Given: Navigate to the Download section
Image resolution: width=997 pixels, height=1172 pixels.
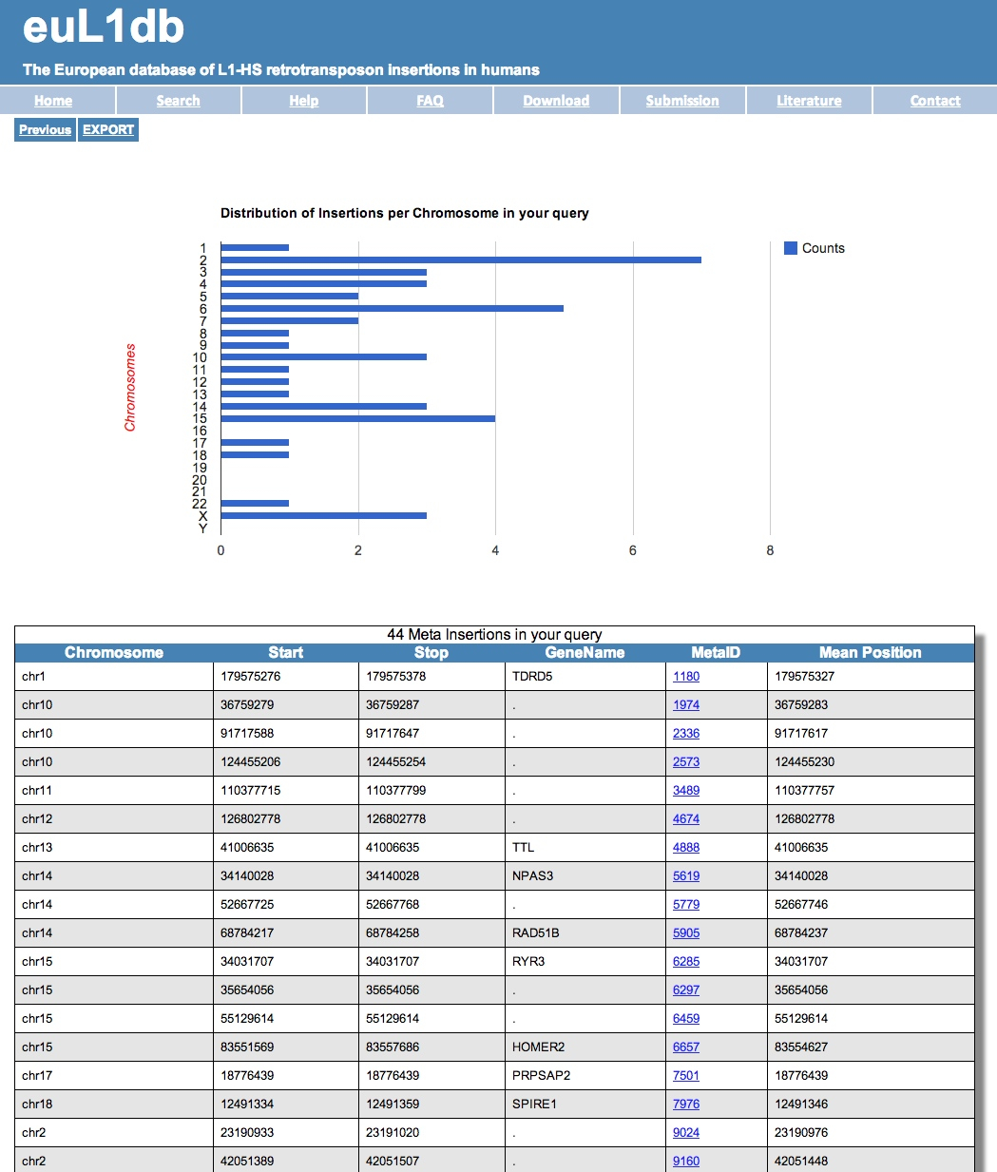Looking at the screenshot, I should 556,101.
